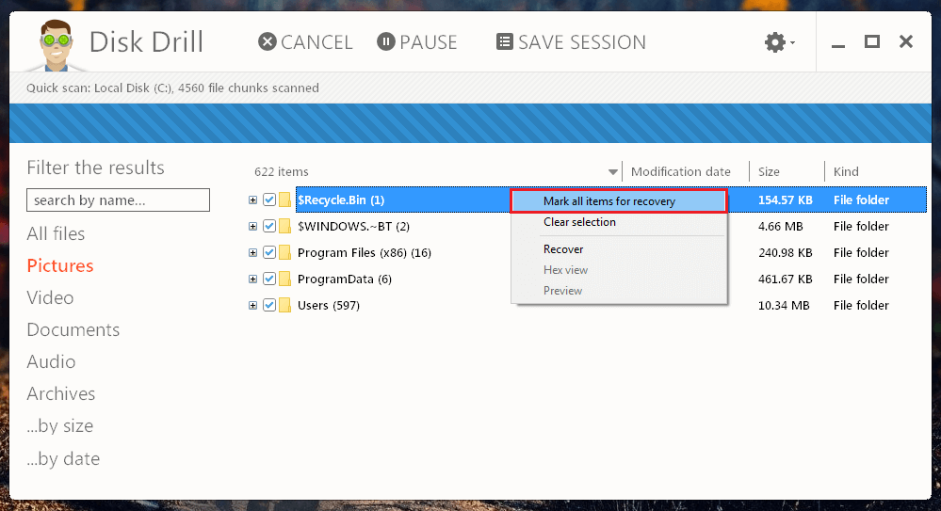Expand the $Recycle.Bin tree node
The image size is (941, 511).
[x=252, y=200]
